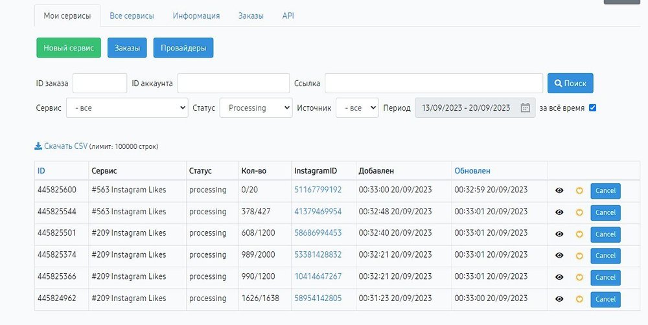Click the yellow circle icon for order 445824962
Image resolution: width=648 pixels, height=325 pixels.
pyautogui.click(x=579, y=299)
